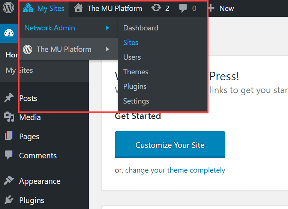288x209 pixels.
Task: Open the comments bubble icon in admin bar
Action: coord(183,8)
